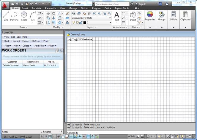This screenshot has height=140, width=197.
Task: Open the Unsaved Layer State dropdown
Action: pyautogui.click(x=91, y=18)
